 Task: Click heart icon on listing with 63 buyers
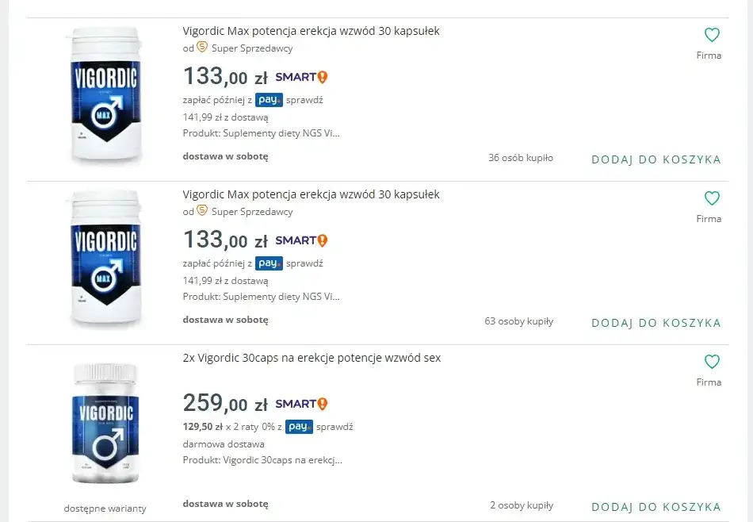tap(712, 198)
